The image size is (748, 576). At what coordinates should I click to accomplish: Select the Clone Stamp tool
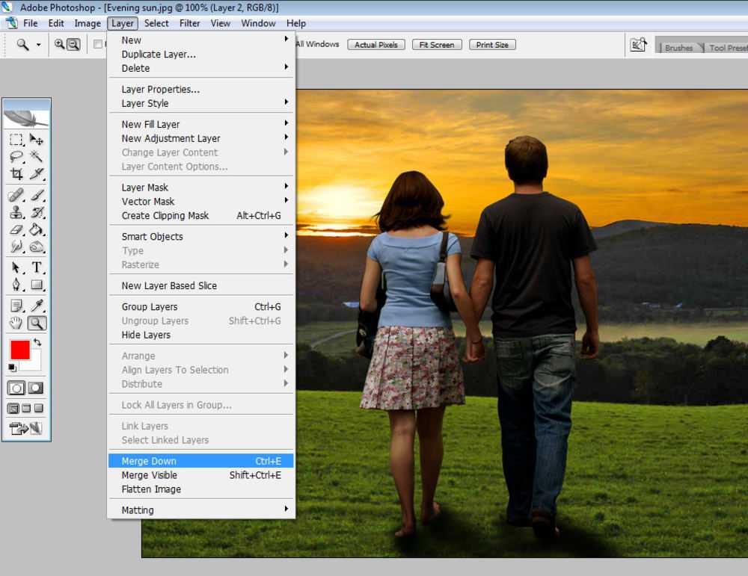(16, 212)
